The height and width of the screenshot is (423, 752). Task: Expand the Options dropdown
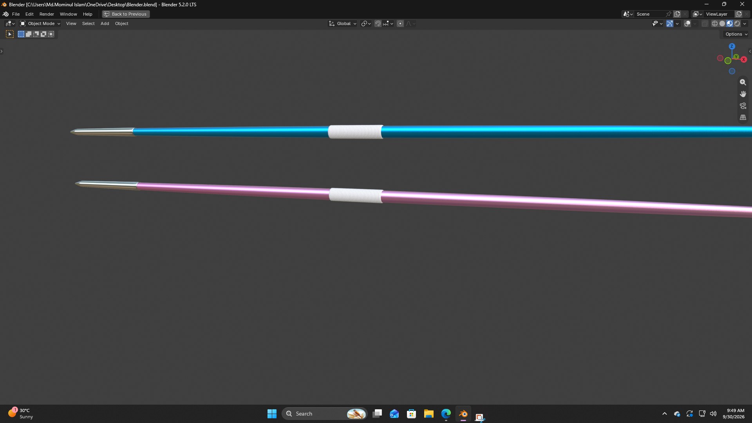click(736, 34)
